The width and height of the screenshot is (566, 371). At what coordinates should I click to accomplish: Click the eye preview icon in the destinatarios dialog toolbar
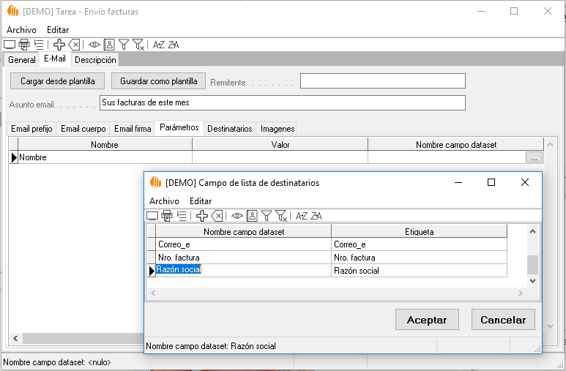[x=237, y=216]
